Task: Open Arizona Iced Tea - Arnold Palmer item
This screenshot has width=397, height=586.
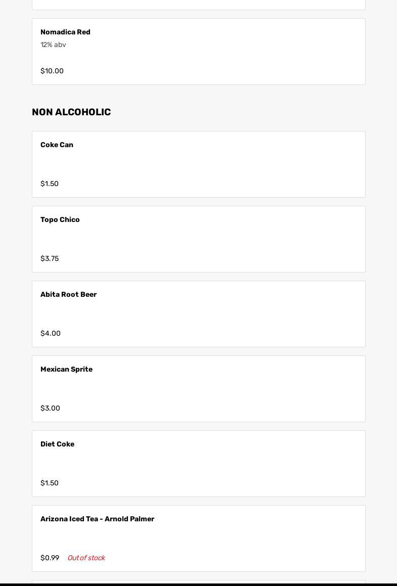Action: 97,519
